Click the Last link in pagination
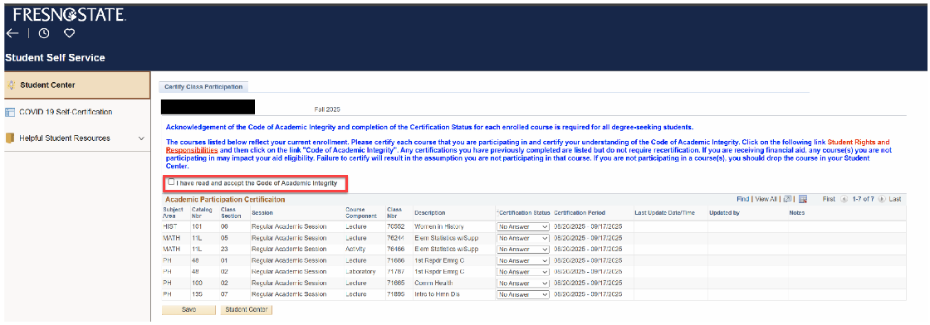The height and width of the screenshot is (325, 930). pyautogui.click(x=894, y=200)
